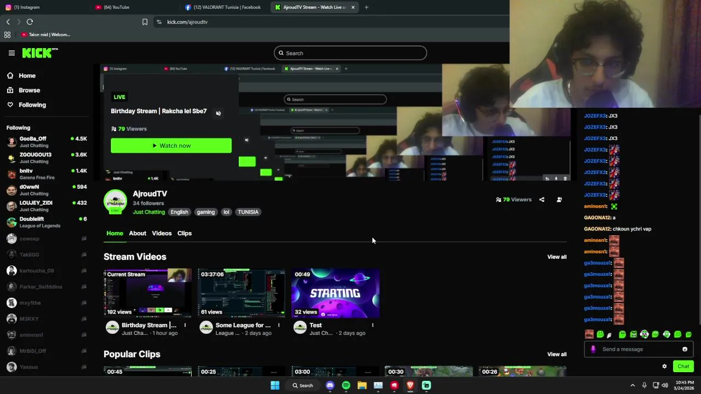The width and height of the screenshot is (701, 394).
Task: Open chat settings gear icon
Action: (664, 367)
